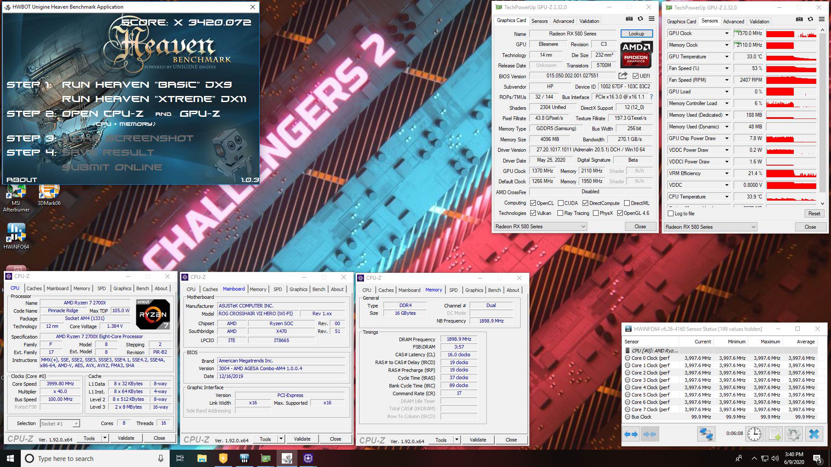Click the HWiNFO network/remote computers icon
This screenshot has width=831, height=467.
click(x=706, y=434)
